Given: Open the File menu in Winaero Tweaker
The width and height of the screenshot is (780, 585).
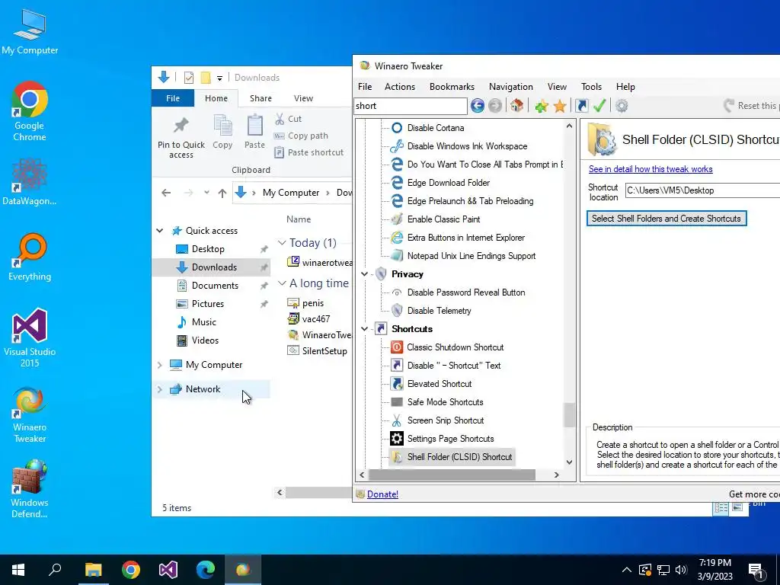Looking at the screenshot, I should (x=365, y=87).
